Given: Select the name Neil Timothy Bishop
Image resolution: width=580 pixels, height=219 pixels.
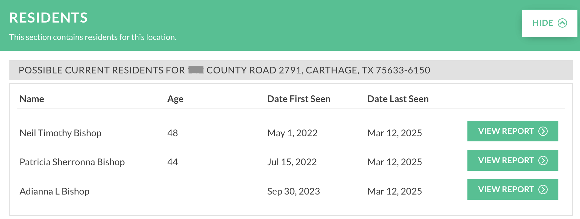Looking at the screenshot, I should (61, 133).
